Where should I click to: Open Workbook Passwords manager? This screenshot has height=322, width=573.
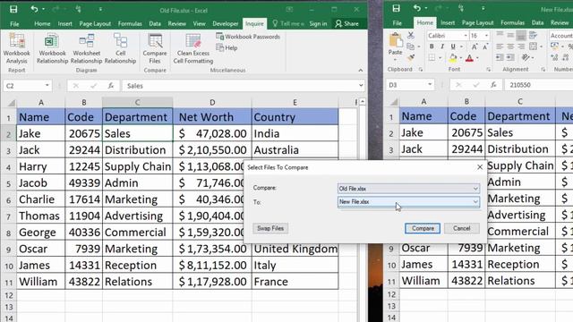[x=248, y=37]
